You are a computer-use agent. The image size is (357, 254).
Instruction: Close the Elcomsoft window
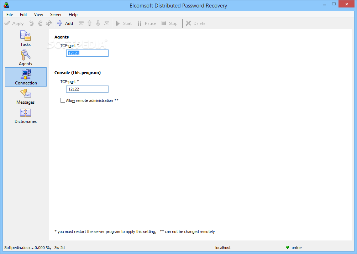coord(347,4)
